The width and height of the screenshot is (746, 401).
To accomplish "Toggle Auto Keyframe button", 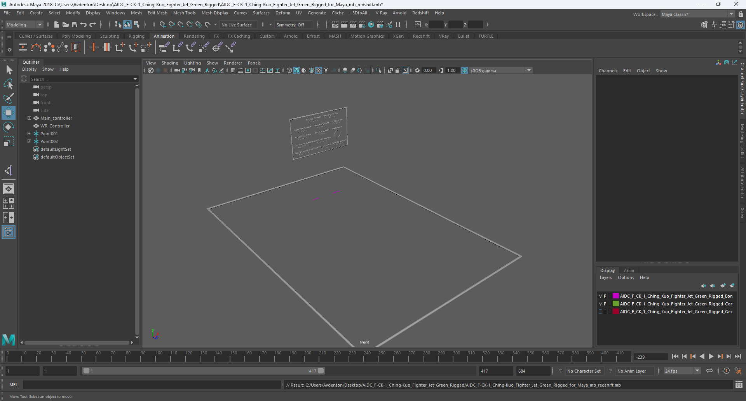I will click(x=727, y=371).
